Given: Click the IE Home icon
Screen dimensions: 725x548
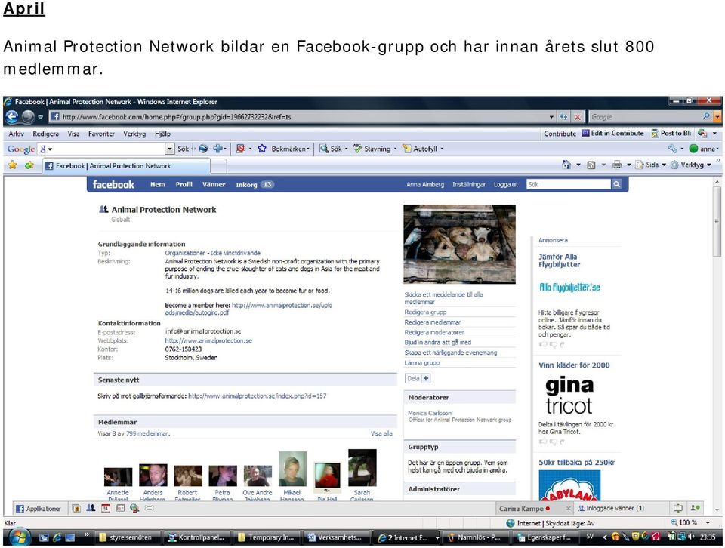Looking at the screenshot, I should [x=566, y=165].
